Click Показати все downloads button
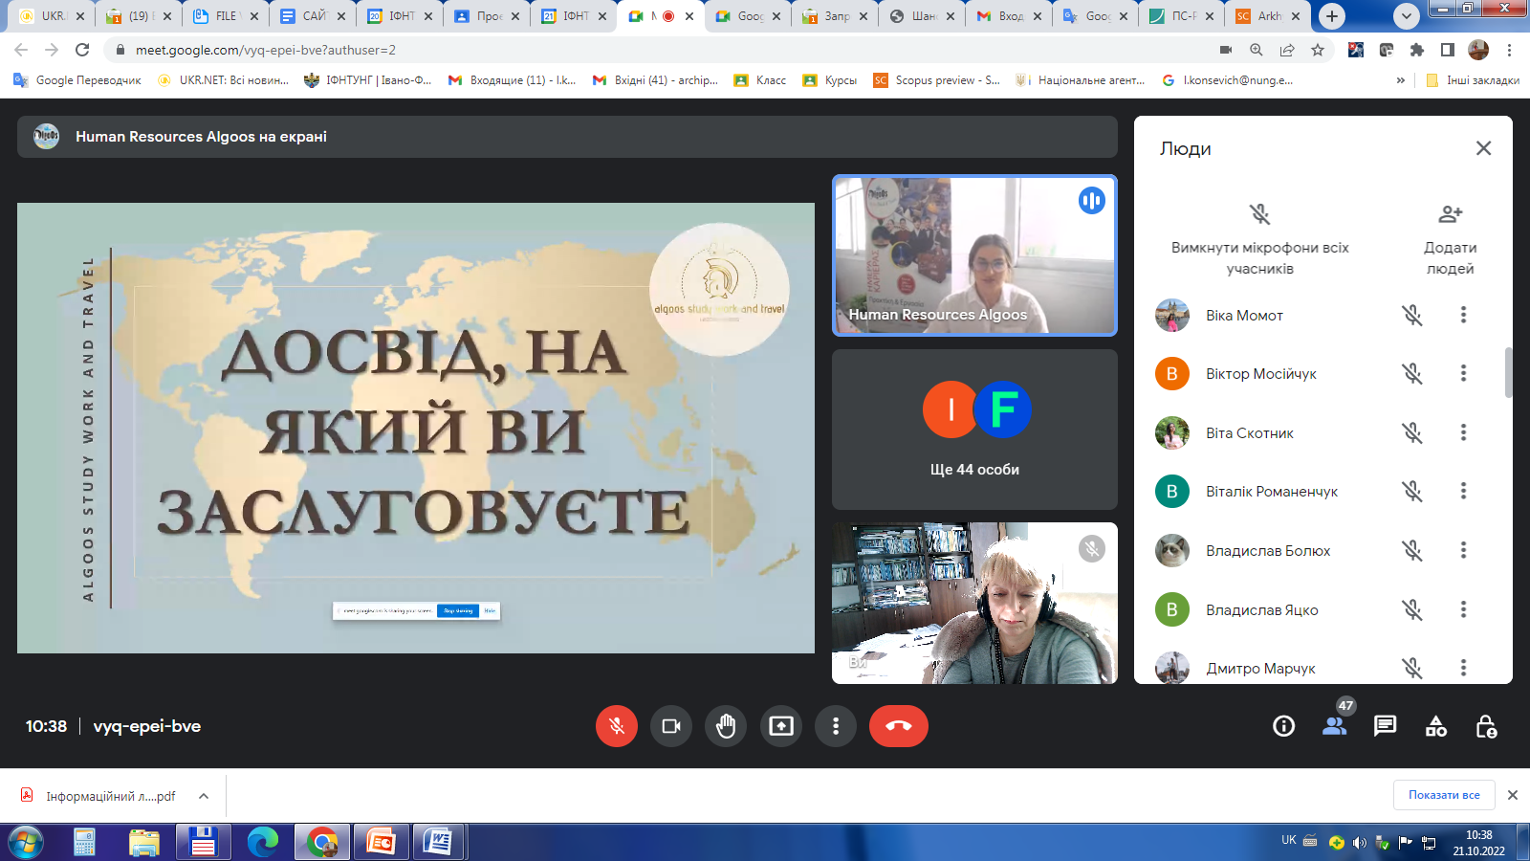This screenshot has height=861, width=1530. [x=1443, y=795]
